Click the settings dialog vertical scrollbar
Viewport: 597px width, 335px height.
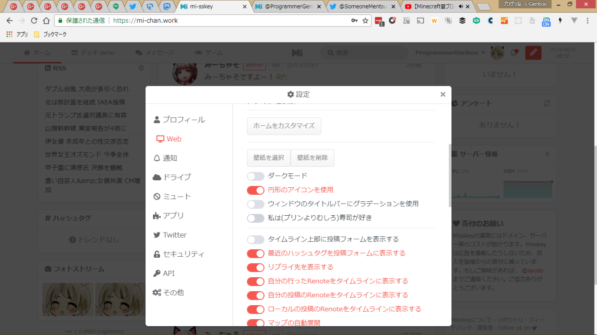pos(450,175)
